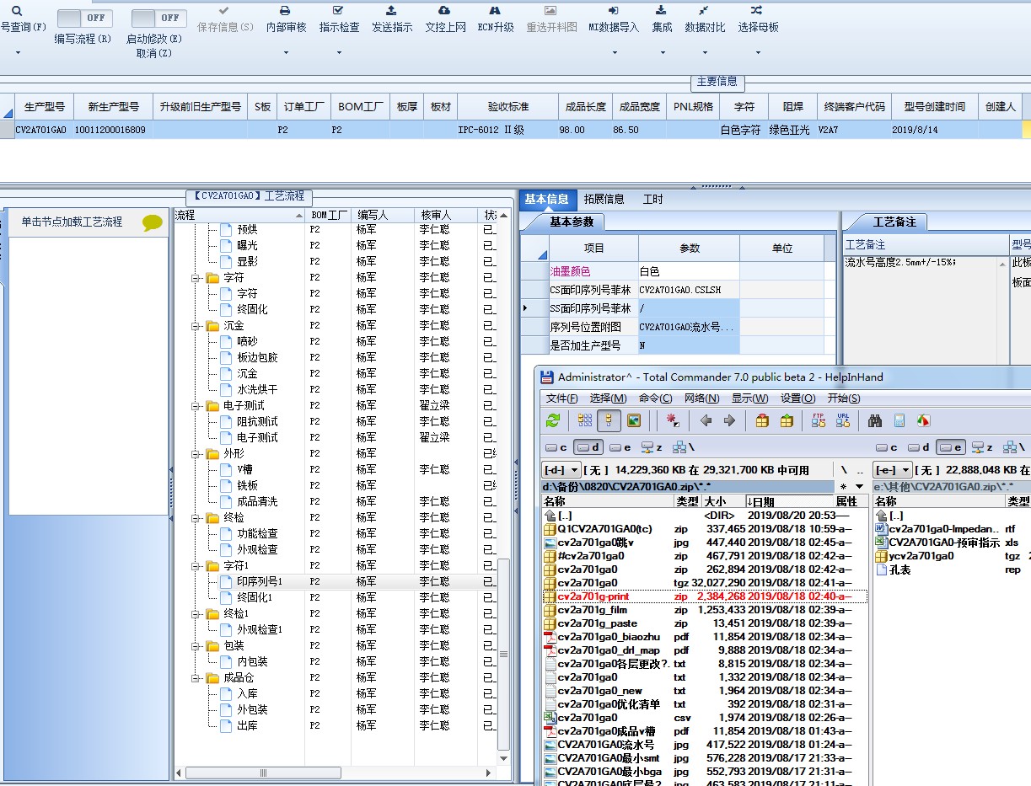Click the 油墨颜色 parameter field with 白色

pos(689,272)
